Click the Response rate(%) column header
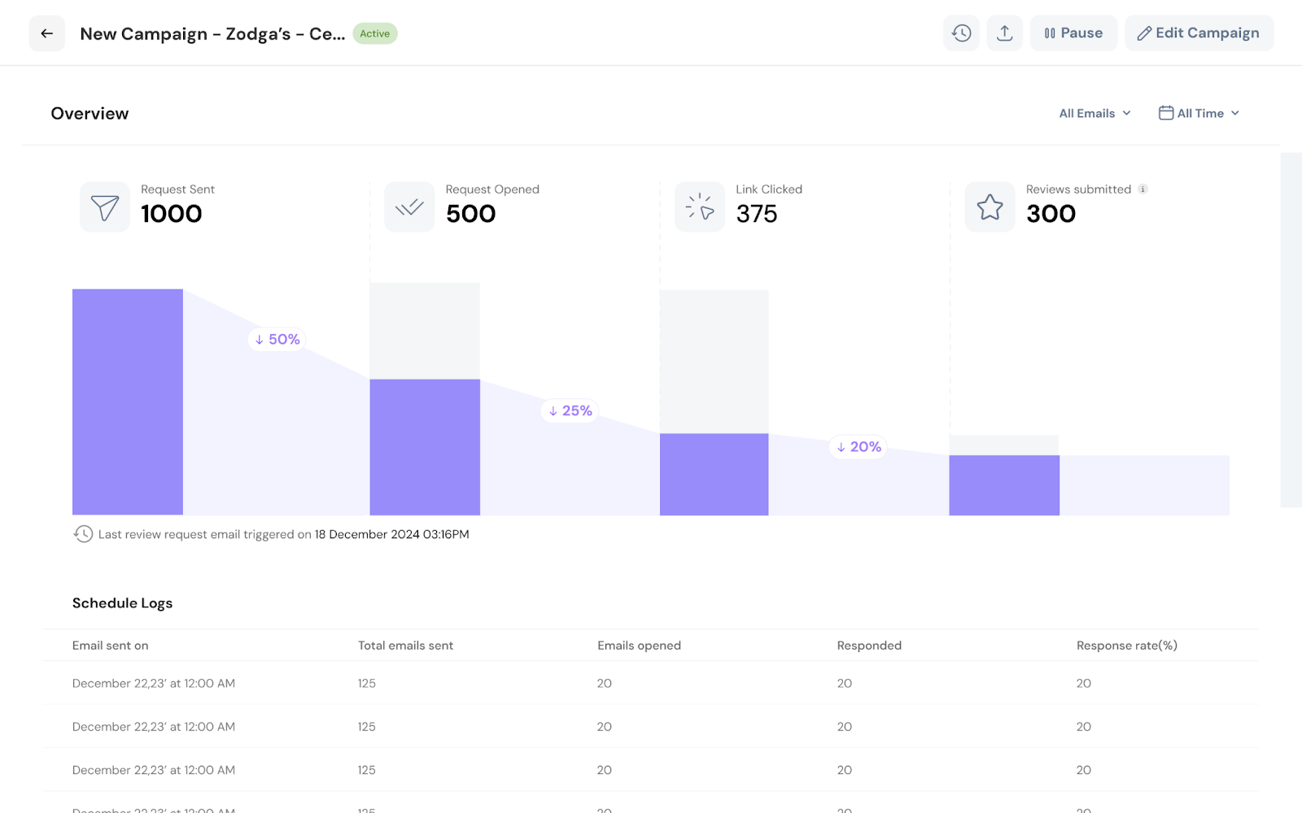The image size is (1302, 813). [1126, 646]
